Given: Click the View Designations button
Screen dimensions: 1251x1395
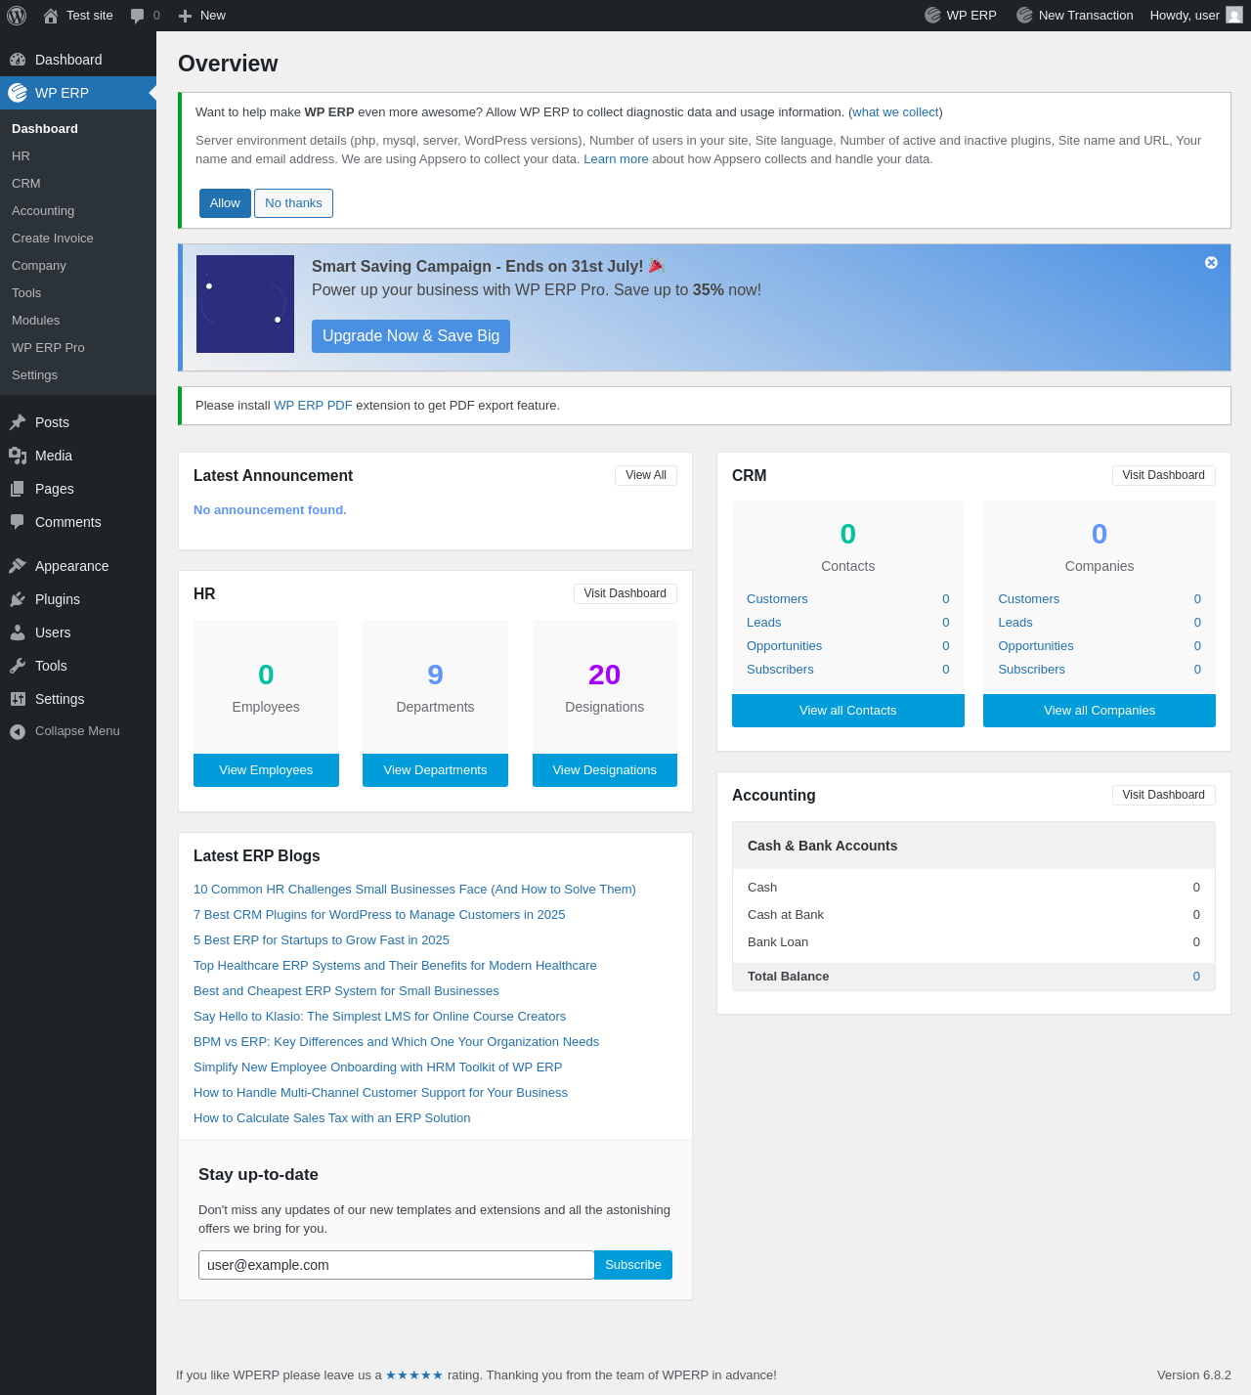Looking at the screenshot, I should click(x=605, y=770).
